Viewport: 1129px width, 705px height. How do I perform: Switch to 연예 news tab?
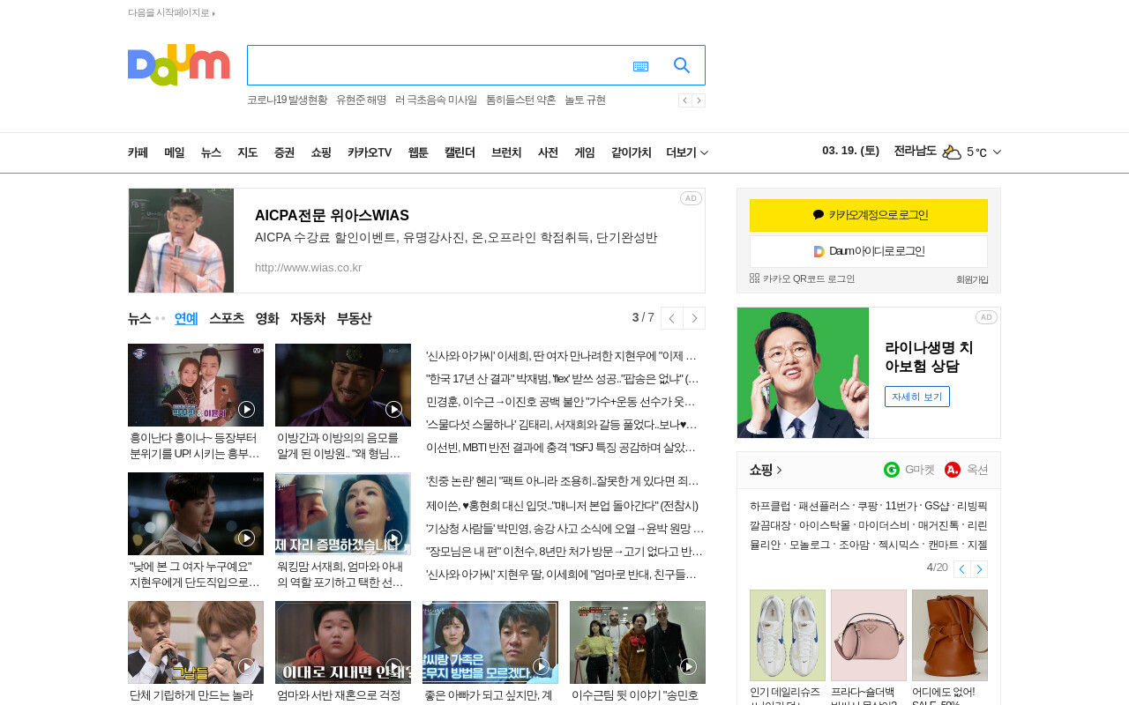(x=186, y=318)
